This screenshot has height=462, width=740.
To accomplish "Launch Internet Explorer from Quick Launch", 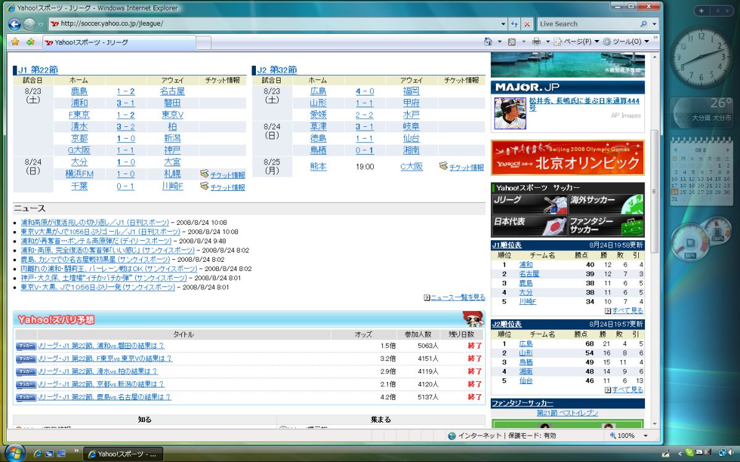I will (38, 453).
